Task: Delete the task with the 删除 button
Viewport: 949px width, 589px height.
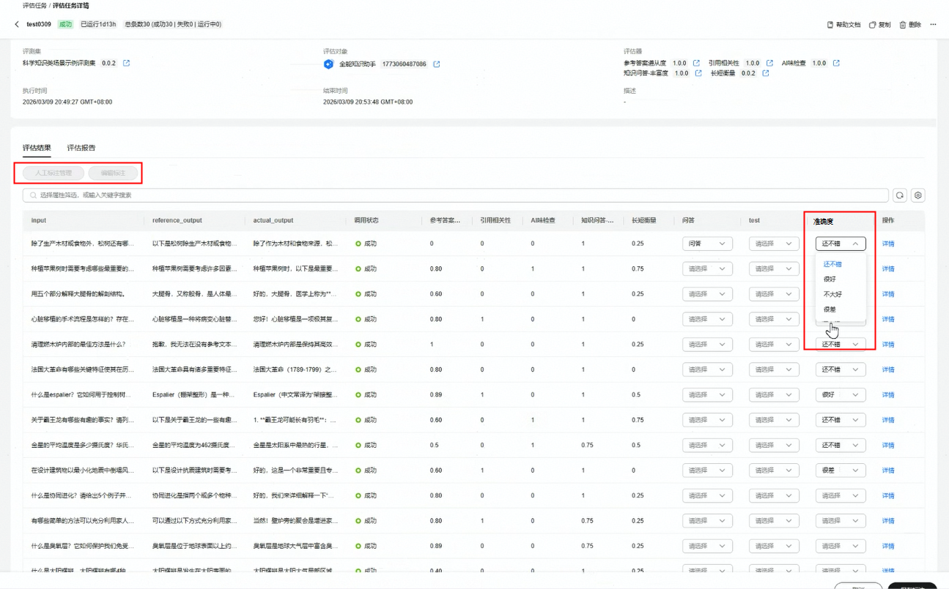Action: point(910,25)
